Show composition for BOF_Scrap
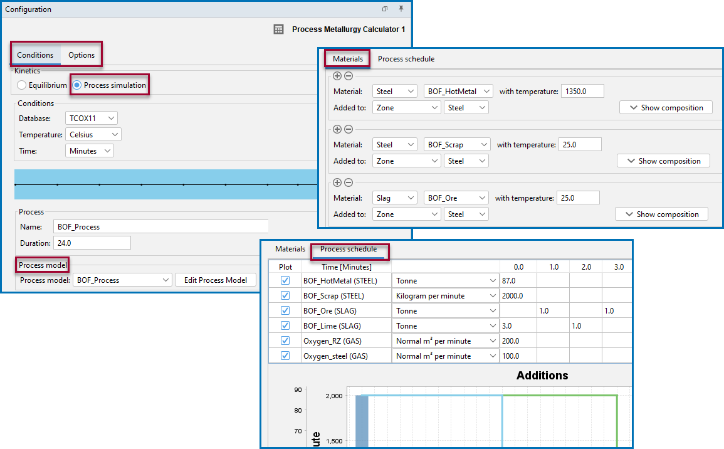The image size is (724, 449). 664,161
